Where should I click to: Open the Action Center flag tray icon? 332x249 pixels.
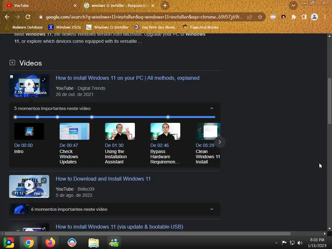(x=284, y=243)
